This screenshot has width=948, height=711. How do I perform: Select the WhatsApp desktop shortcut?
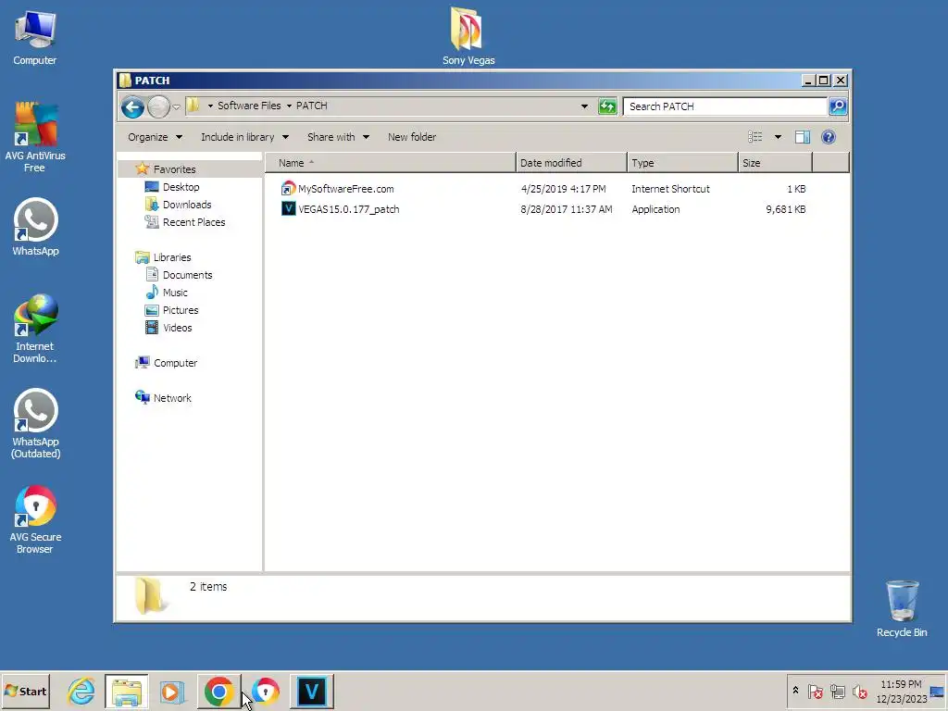tap(36, 228)
